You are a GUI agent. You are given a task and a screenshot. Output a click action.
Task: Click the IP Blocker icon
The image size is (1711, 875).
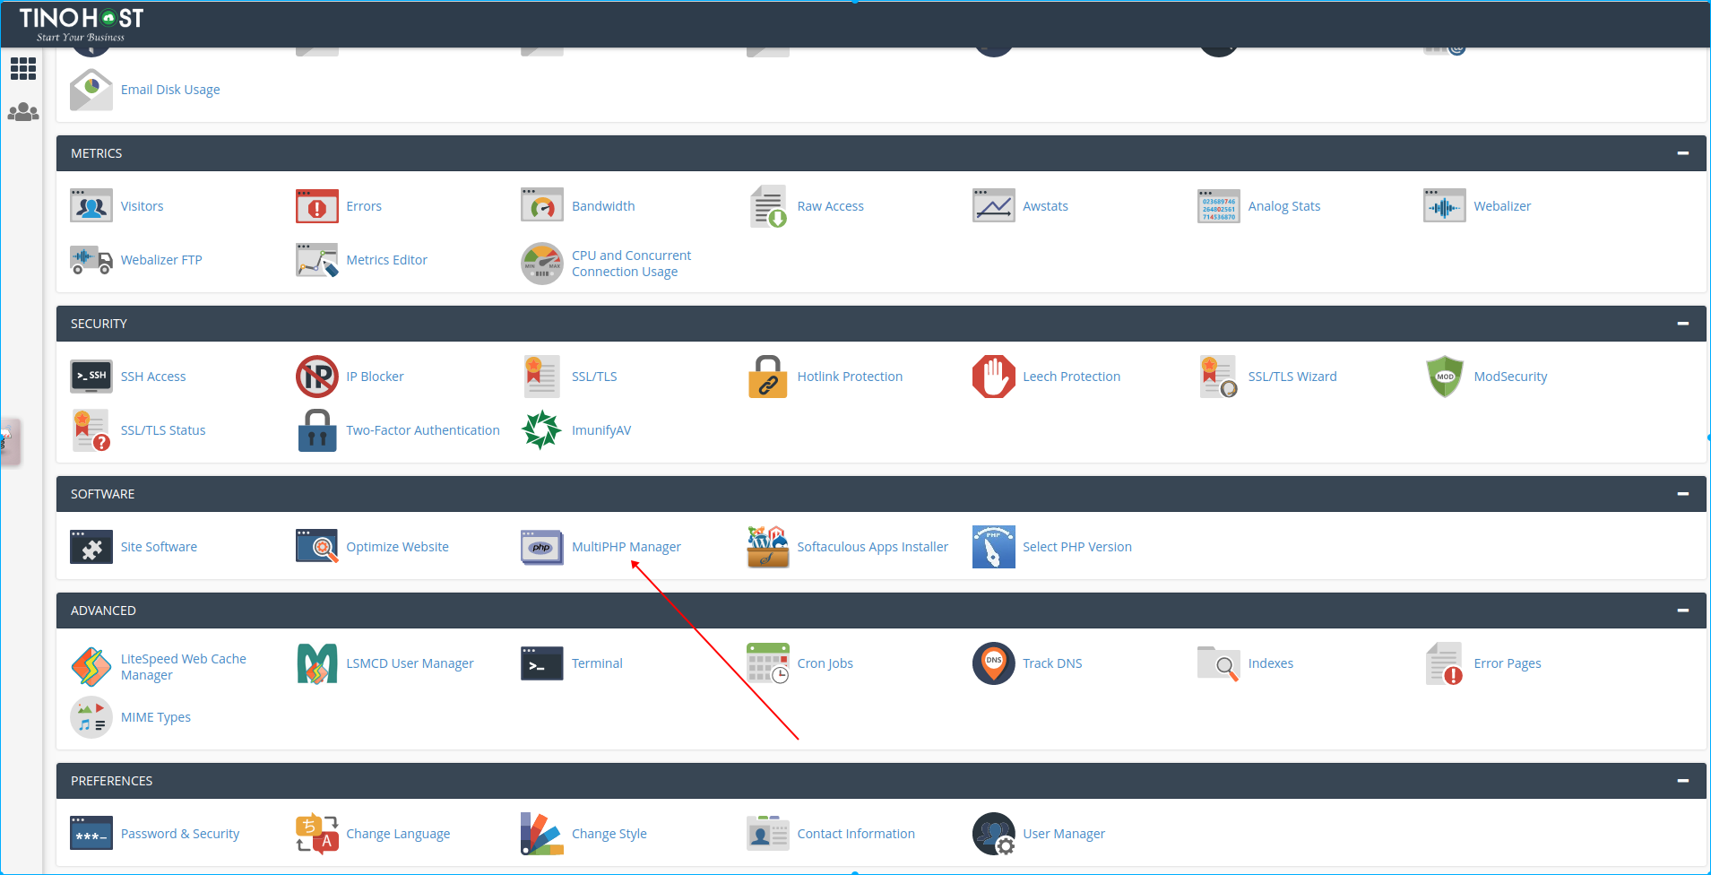click(317, 377)
